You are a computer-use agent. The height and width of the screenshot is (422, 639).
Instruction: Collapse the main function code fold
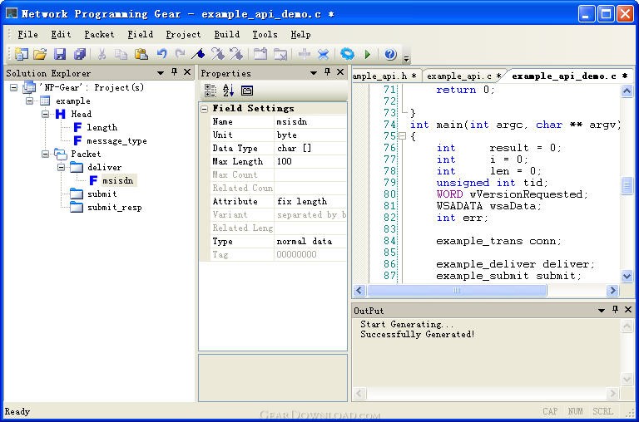click(402, 136)
